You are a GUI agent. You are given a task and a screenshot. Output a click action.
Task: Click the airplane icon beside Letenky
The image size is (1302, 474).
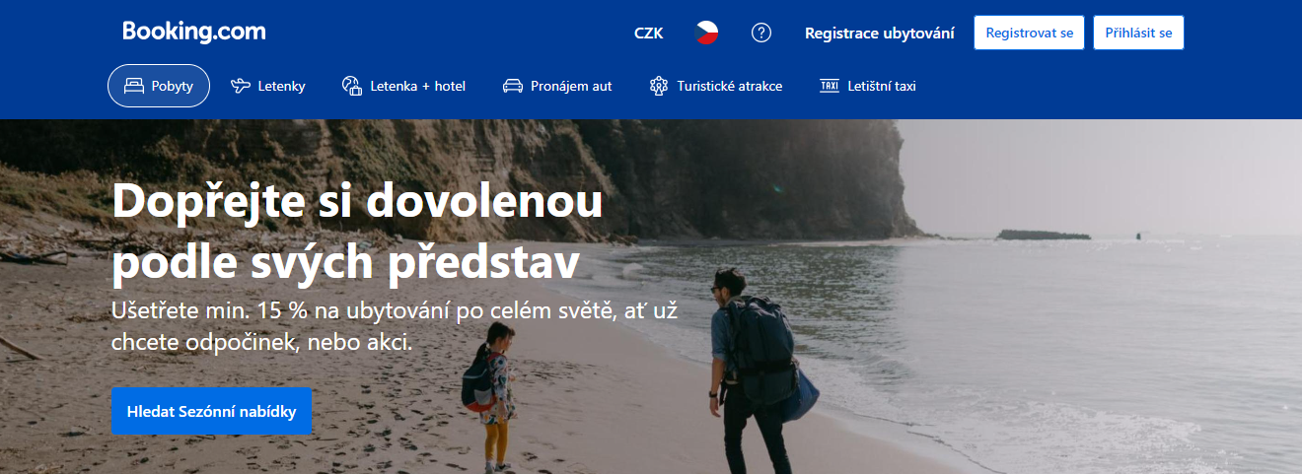coord(240,86)
